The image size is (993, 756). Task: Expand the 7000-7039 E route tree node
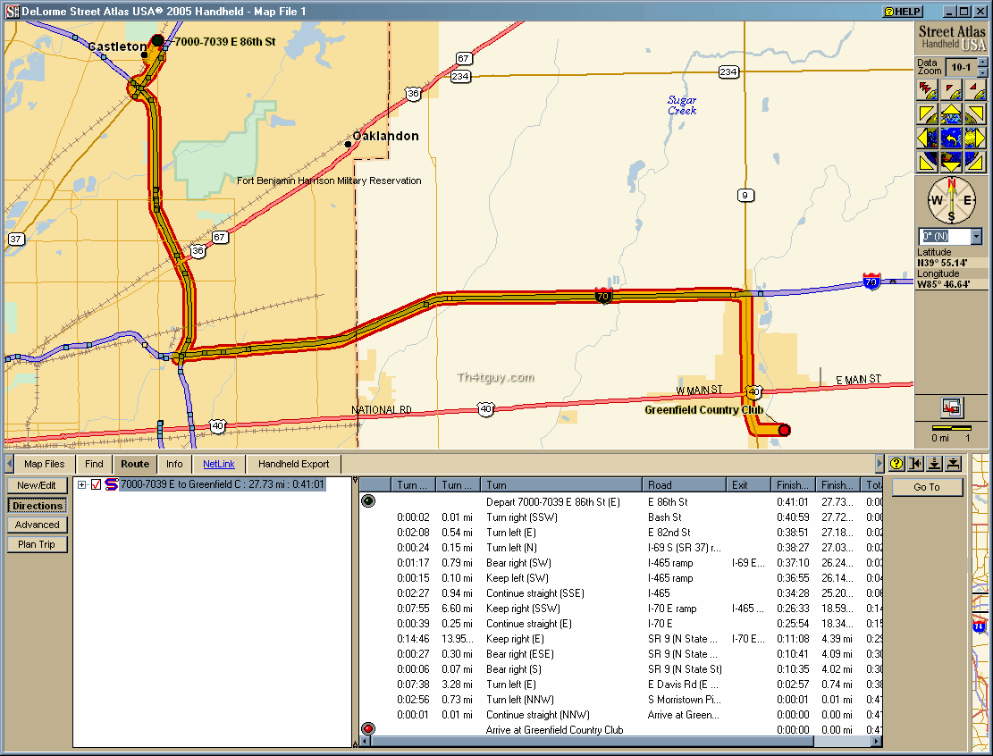point(82,484)
